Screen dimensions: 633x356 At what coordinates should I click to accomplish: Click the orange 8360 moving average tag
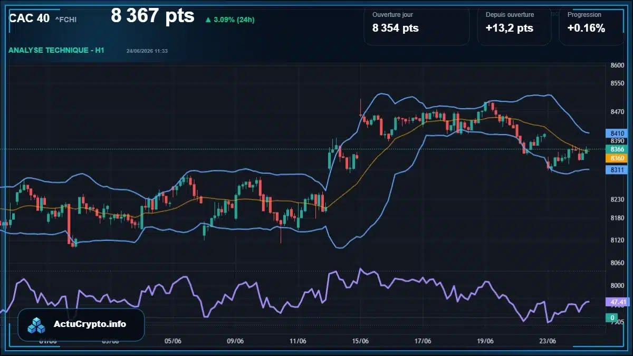coord(617,158)
